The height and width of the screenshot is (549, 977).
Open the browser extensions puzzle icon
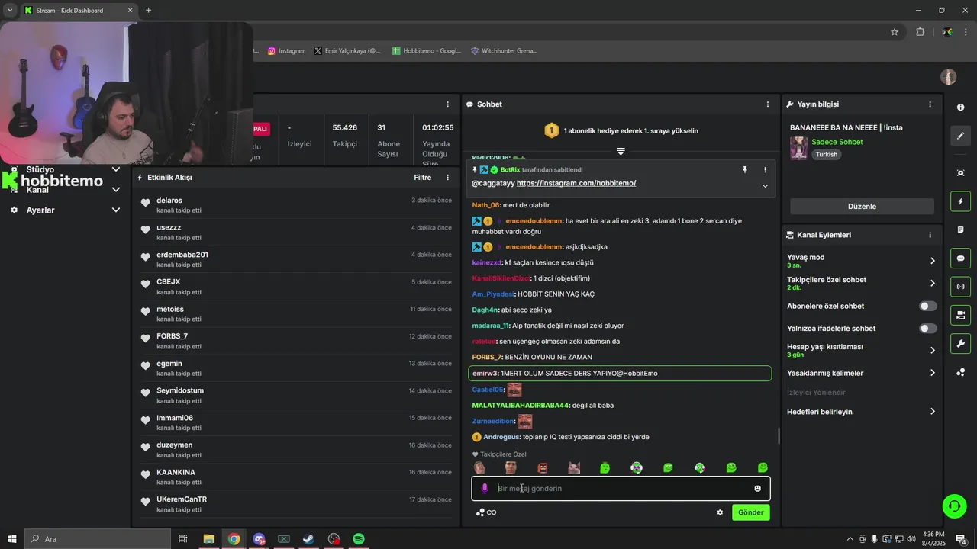tap(920, 32)
